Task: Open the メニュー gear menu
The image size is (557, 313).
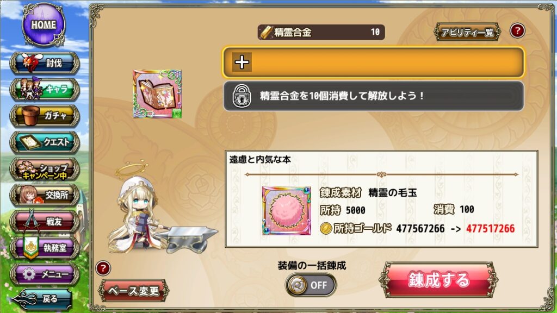Action: pyautogui.click(x=45, y=274)
